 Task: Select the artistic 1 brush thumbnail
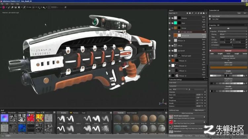(61, 119)
